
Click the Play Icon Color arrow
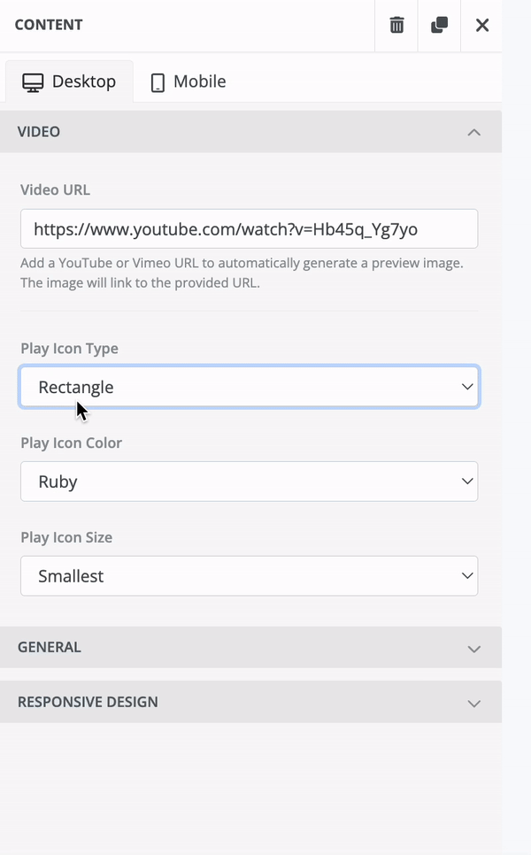467,481
